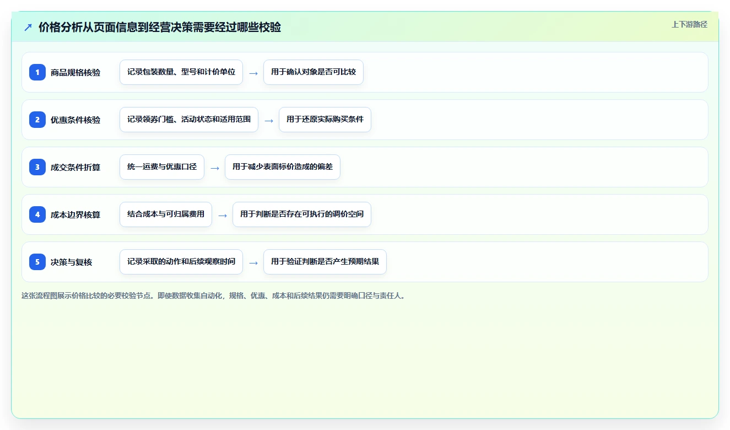The image size is (730, 430).
Task: Click the 用于还原实际购买条件 box
Action: click(325, 120)
